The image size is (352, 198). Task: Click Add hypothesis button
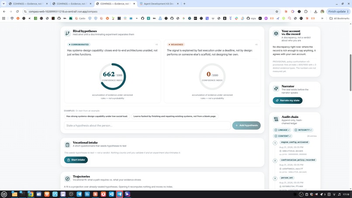coord(246,125)
